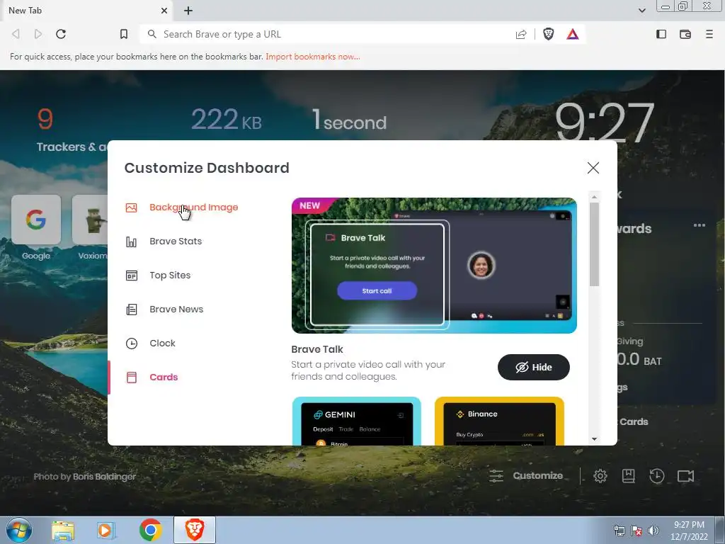Click the Brave Shields lion icon
The image size is (725, 544).
click(549, 34)
